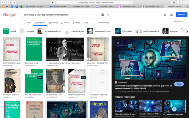Open the downloads icon in toolbar
This screenshot has height=118, width=189.
[x=174, y=2]
